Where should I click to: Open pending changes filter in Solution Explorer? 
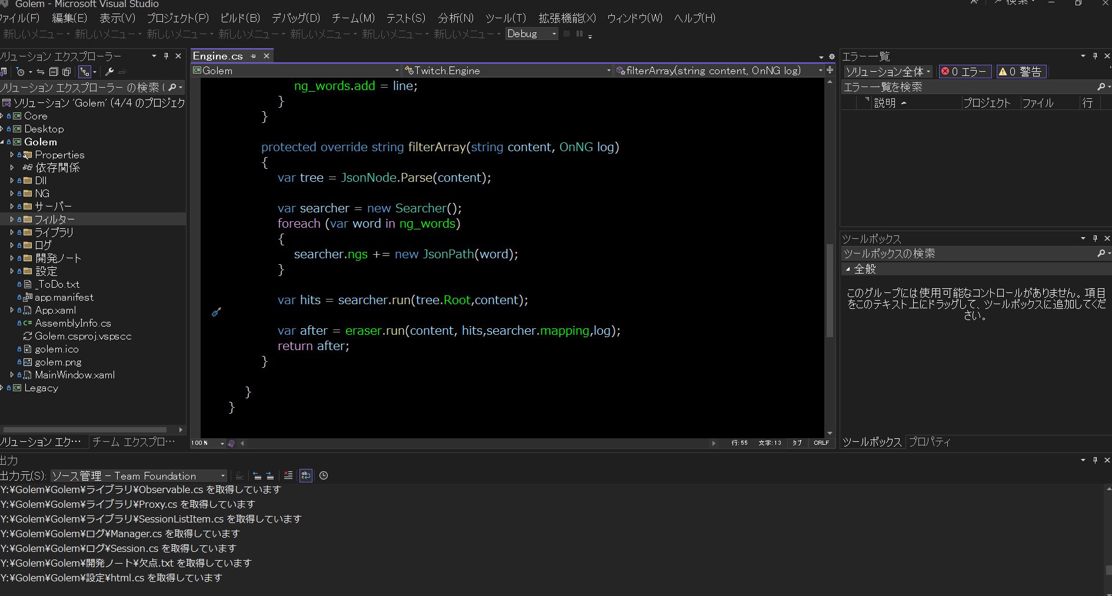click(21, 72)
